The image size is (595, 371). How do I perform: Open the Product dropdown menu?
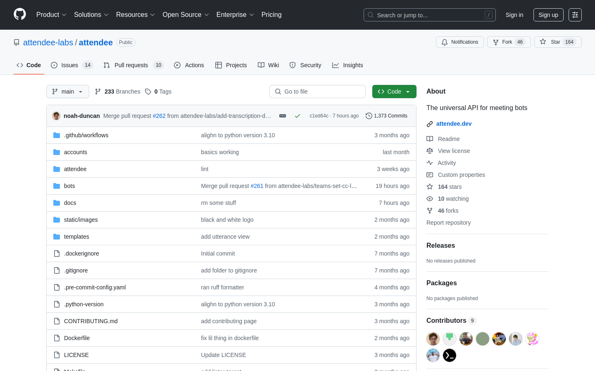[x=51, y=15]
